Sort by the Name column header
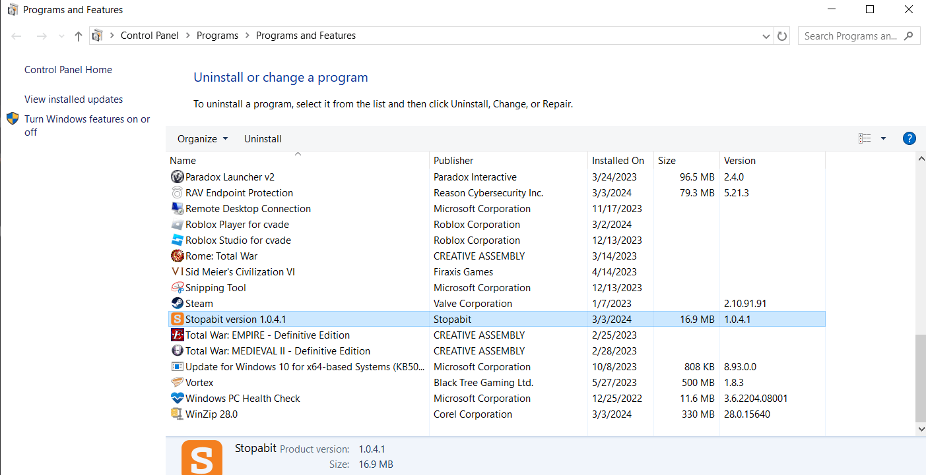Image resolution: width=926 pixels, height=475 pixels. 298,160
